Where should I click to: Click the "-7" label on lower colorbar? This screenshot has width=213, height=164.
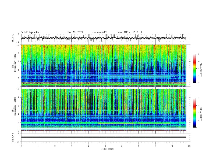click(x=198, y=128)
